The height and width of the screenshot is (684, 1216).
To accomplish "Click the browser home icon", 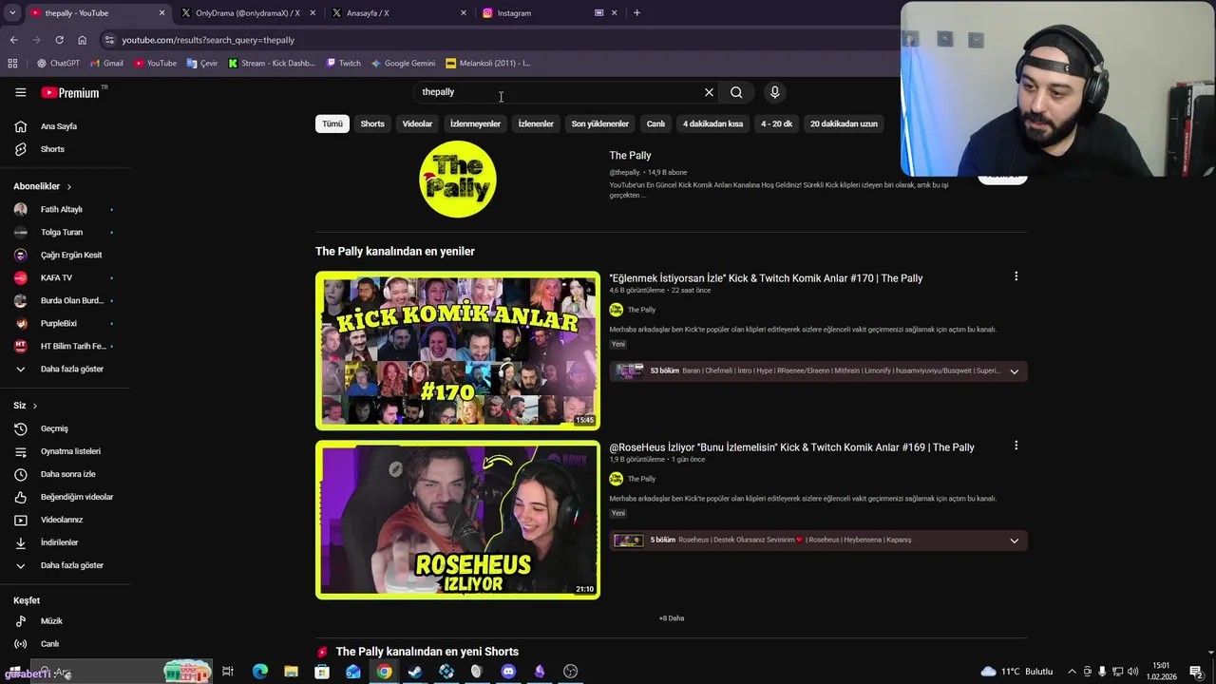I will click(x=82, y=40).
